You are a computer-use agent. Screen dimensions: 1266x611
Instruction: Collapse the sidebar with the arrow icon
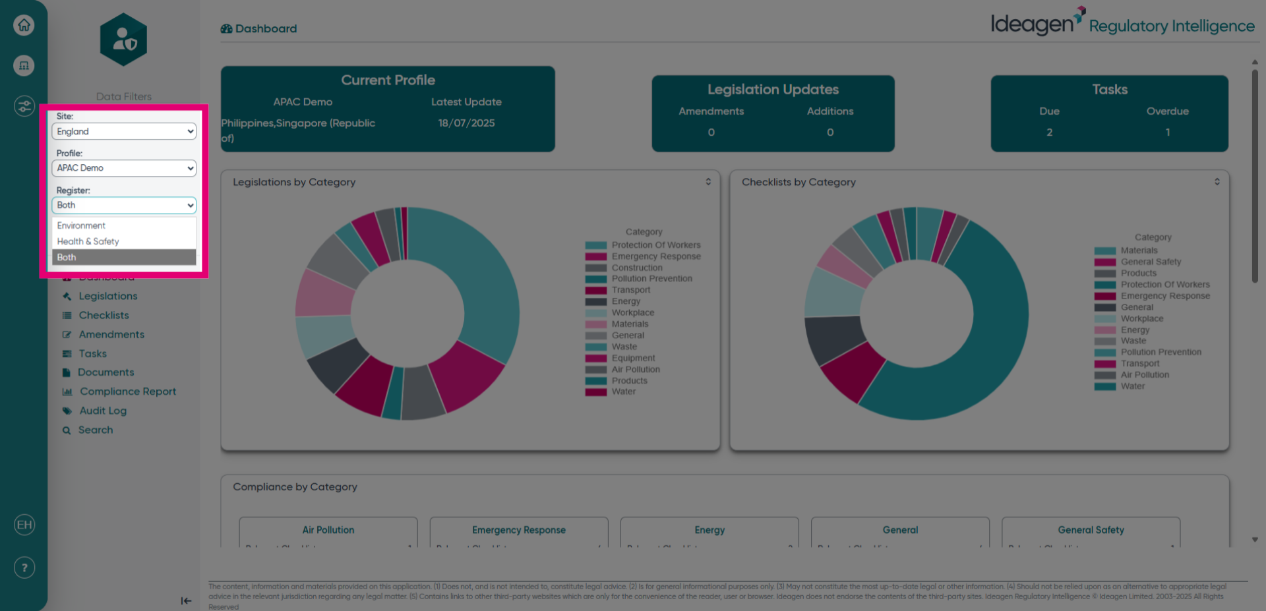(x=186, y=600)
